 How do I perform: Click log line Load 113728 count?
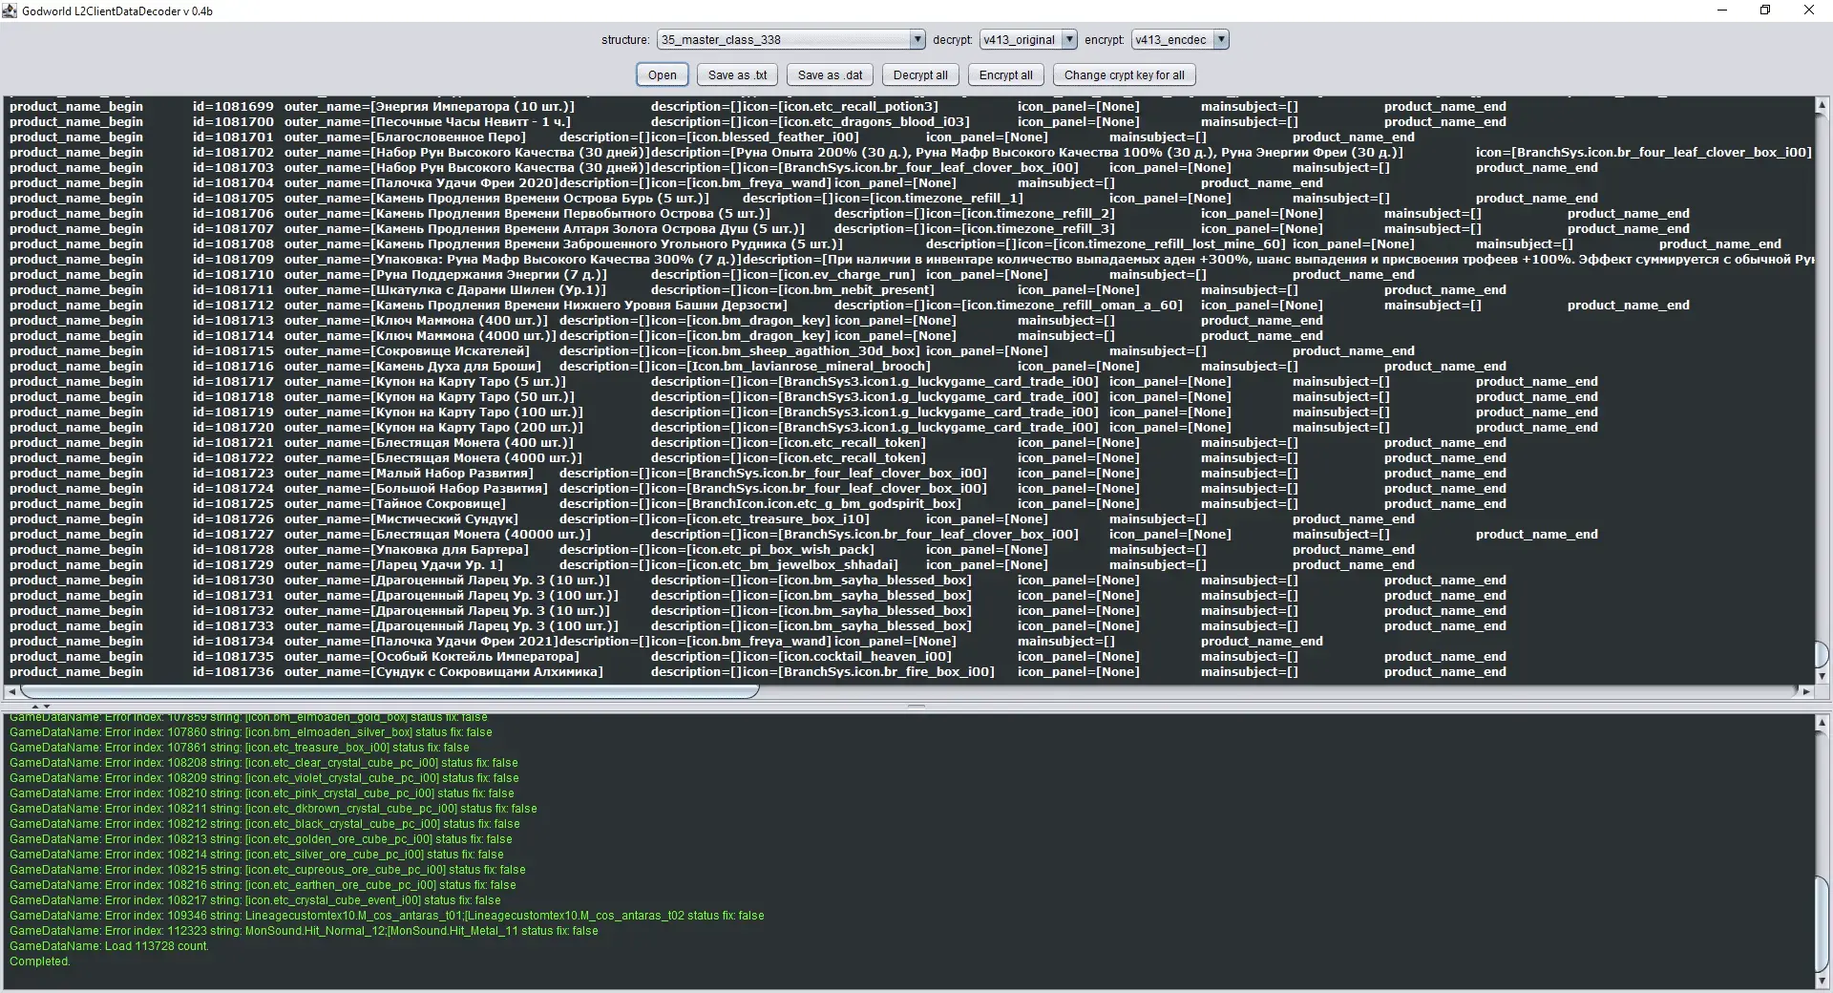pyautogui.click(x=109, y=946)
